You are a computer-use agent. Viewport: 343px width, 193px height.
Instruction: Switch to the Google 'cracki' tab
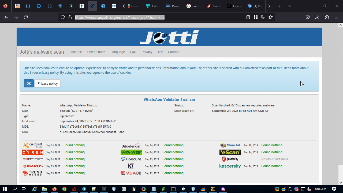pyautogui.click(x=194, y=6)
